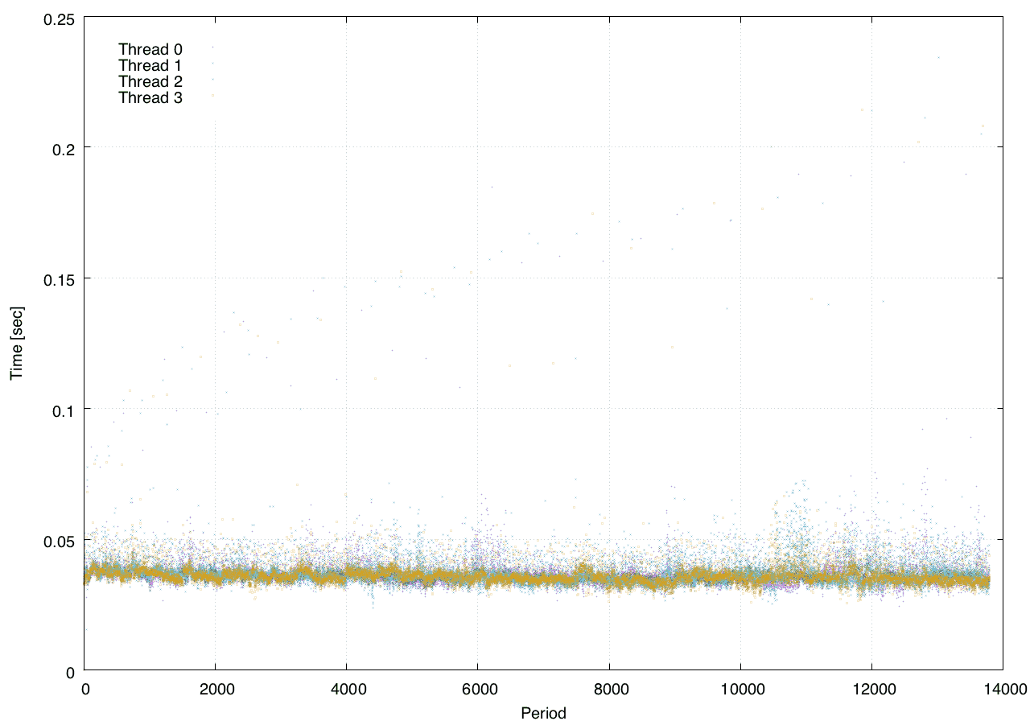Click the Period x-axis label

pos(543,712)
